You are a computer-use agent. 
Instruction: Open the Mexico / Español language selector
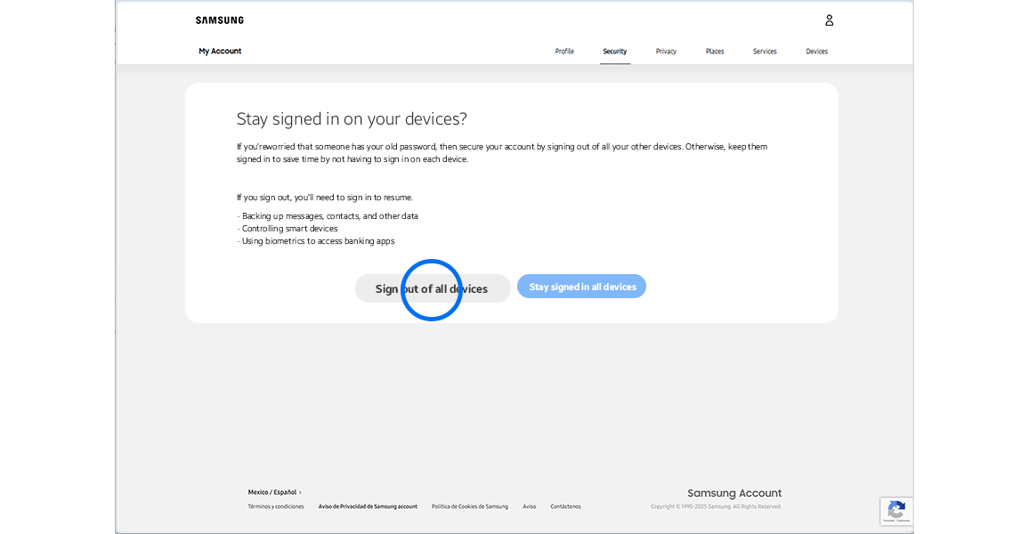point(271,491)
